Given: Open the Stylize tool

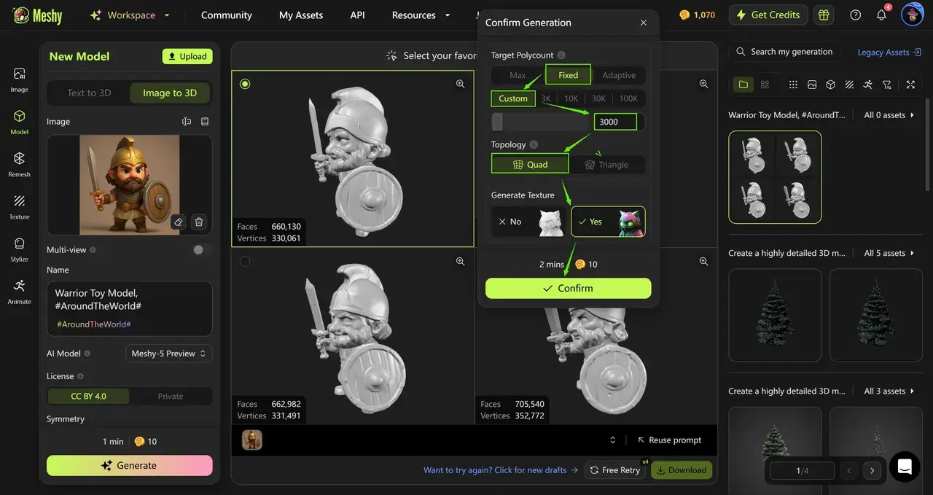Looking at the screenshot, I should (x=19, y=248).
